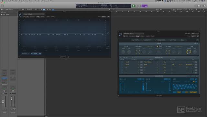Viewport: 207px width, 117px height.
Task: Click the Sampler settings gear icon beside ZONE
Action: coord(197,40)
